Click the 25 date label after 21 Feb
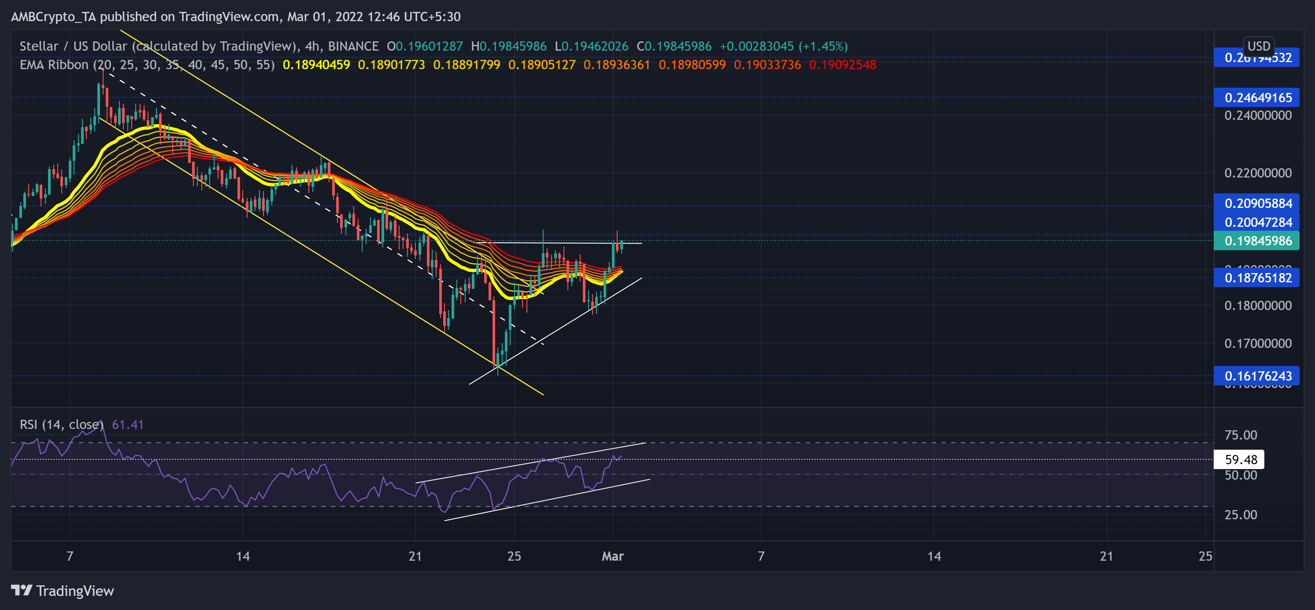The height and width of the screenshot is (610, 1315). point(514,556)
